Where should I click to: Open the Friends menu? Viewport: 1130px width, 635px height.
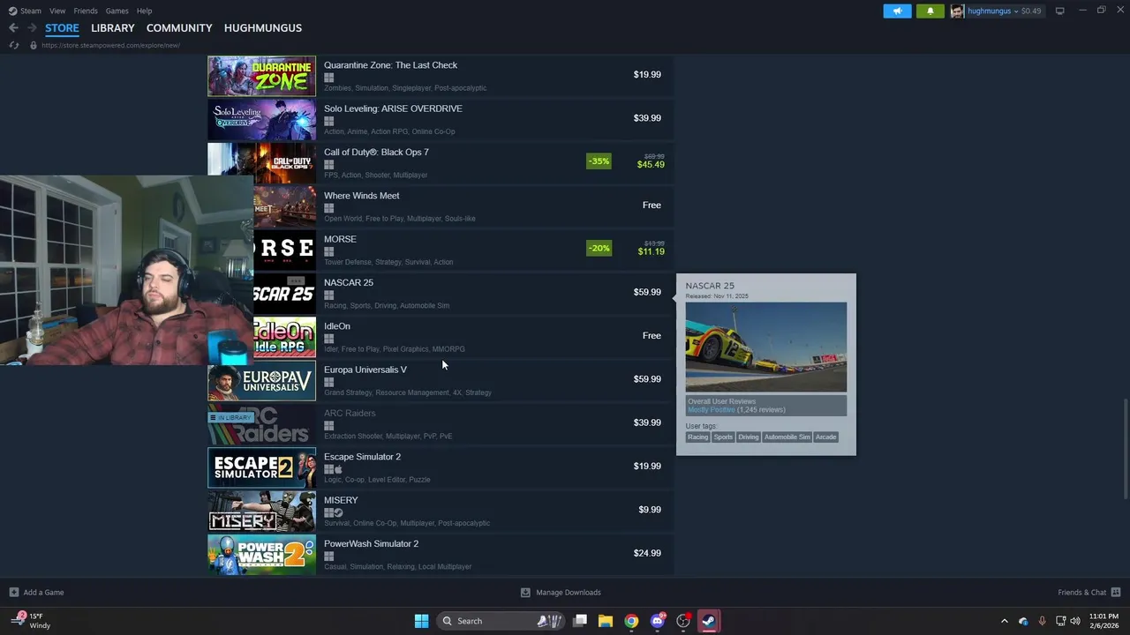point(86,11)
